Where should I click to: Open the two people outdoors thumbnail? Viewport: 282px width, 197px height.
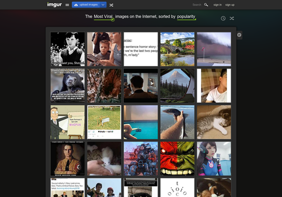click(x=104, y=188)
